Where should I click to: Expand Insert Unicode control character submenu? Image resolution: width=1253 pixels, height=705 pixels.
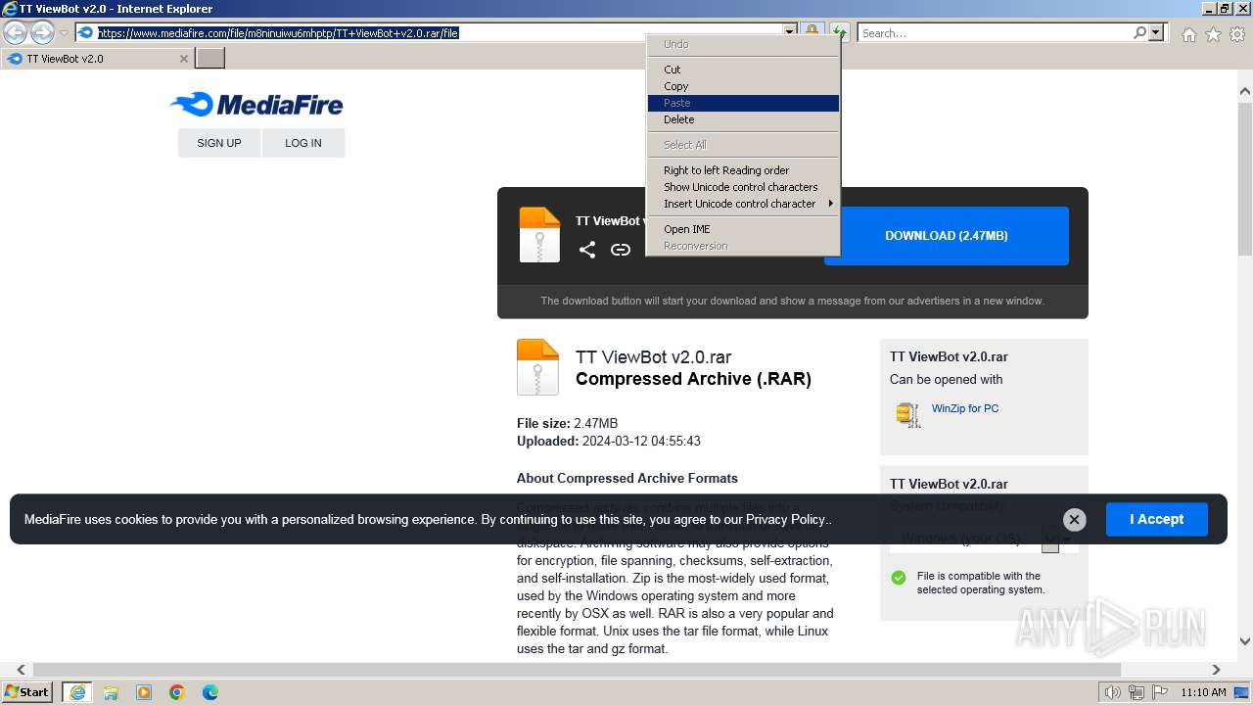click(743, 204)
